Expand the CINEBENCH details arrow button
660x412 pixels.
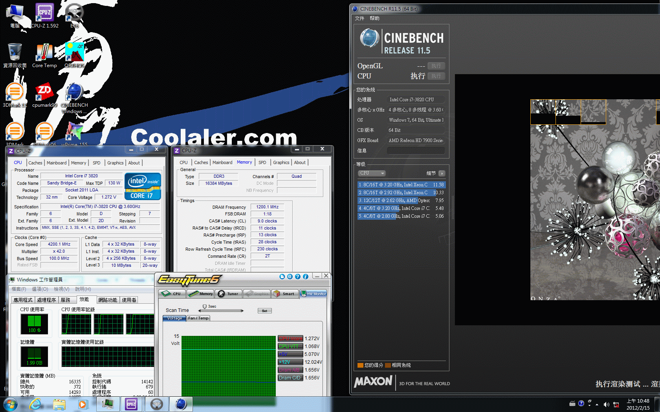[x=442, y=173]
